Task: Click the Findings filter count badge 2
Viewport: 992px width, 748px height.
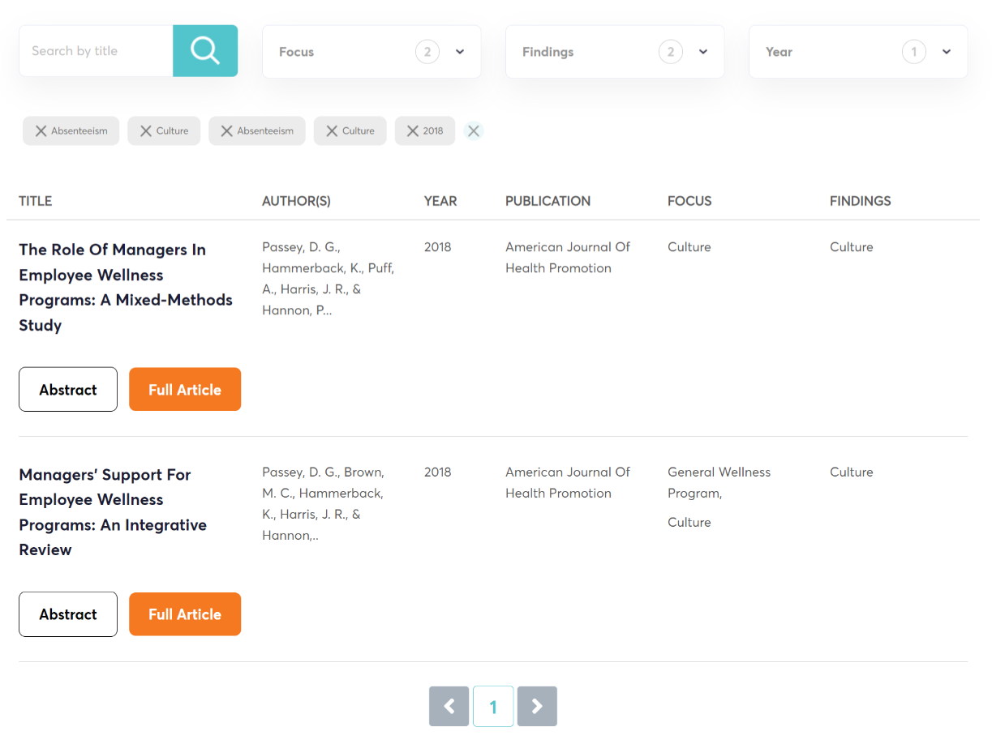Action: (x=671, y=52)
